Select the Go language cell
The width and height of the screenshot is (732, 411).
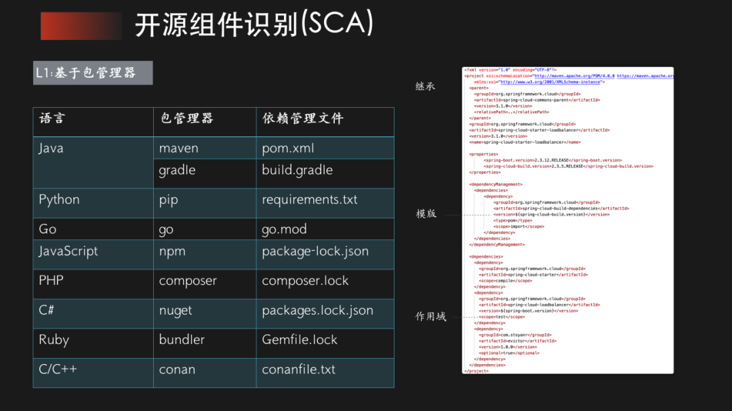(x=93, y=229)
